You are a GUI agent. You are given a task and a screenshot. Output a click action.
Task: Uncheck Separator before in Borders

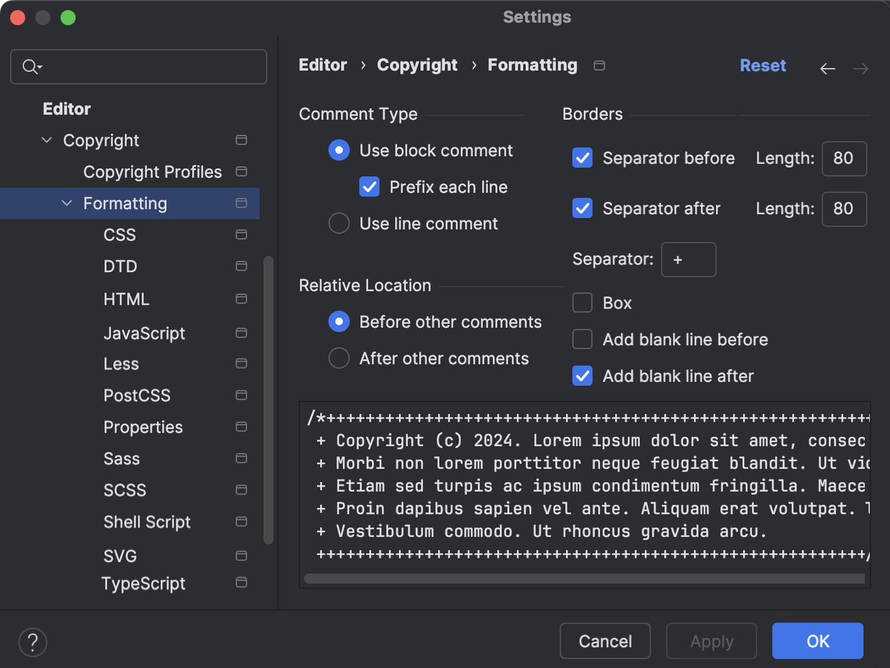pyautogui.click(x=582, y=158)
